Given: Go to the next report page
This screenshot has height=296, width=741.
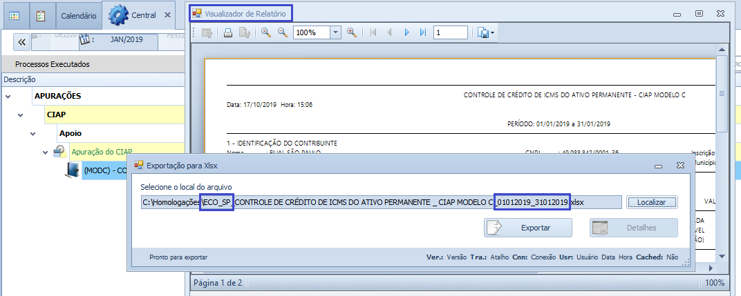Looking at the screenshot, I should (x=406, y=32).
